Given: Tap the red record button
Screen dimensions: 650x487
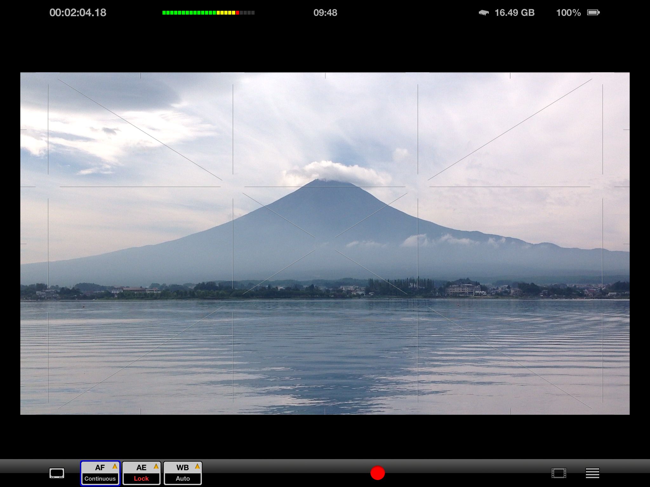Looking at the screenshot, I should [377, 473].
